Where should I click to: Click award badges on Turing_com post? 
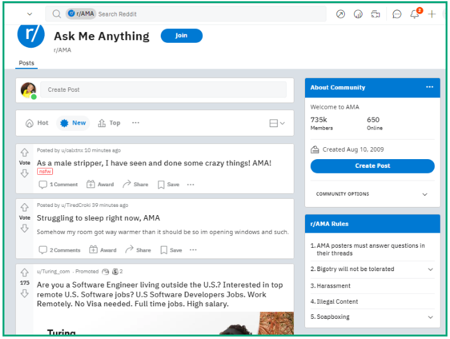(112, 272)
